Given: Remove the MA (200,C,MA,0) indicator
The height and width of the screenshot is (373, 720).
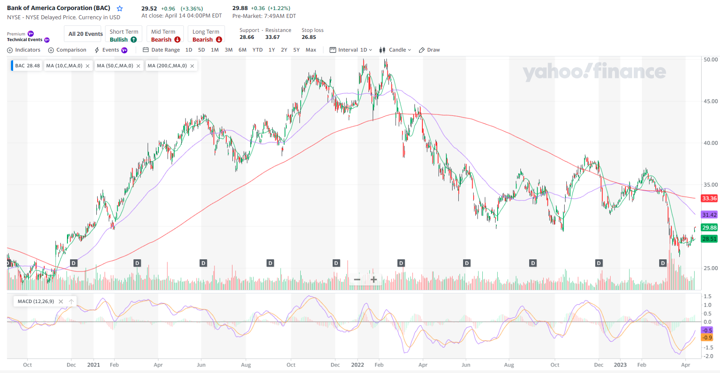Looking at the screenshot, I should point(192,66).
